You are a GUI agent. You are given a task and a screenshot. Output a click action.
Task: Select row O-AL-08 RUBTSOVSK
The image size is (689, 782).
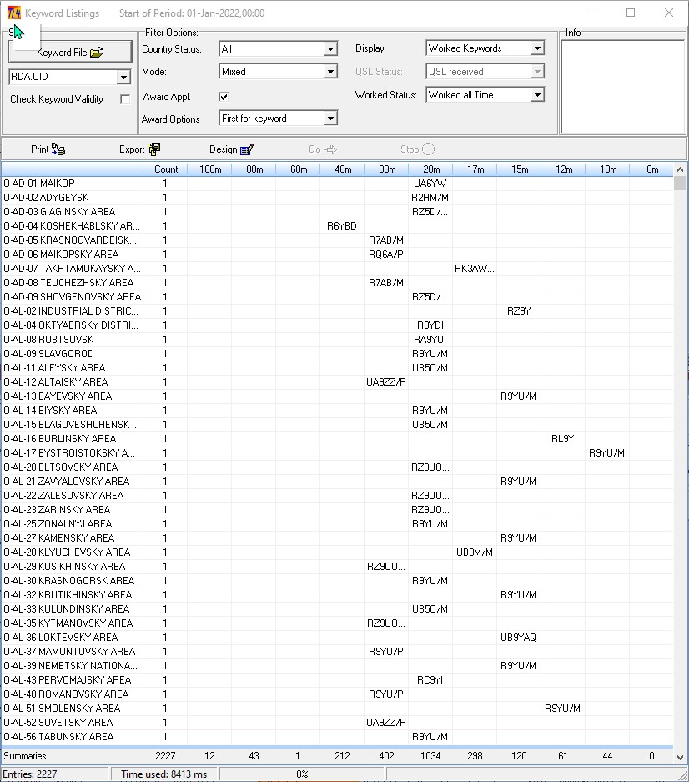pyautogui.click(x=337, y=340)
